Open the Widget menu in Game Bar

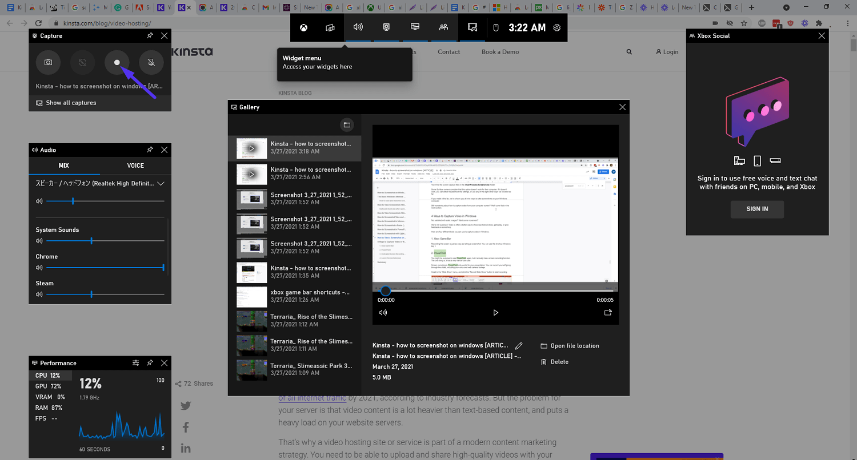[x=330, y=27]
